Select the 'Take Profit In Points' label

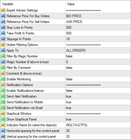tap(20, 33)
